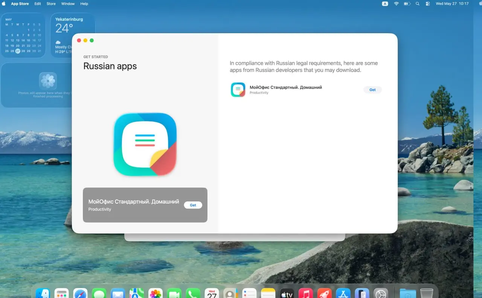Zoom the window with the green button
The width and height of the screenshot is (482, 298).
(92, 40)
